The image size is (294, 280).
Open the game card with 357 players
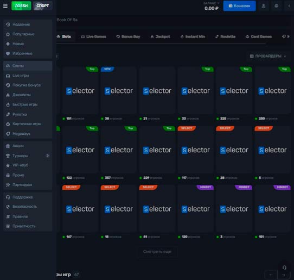(119, 150)
